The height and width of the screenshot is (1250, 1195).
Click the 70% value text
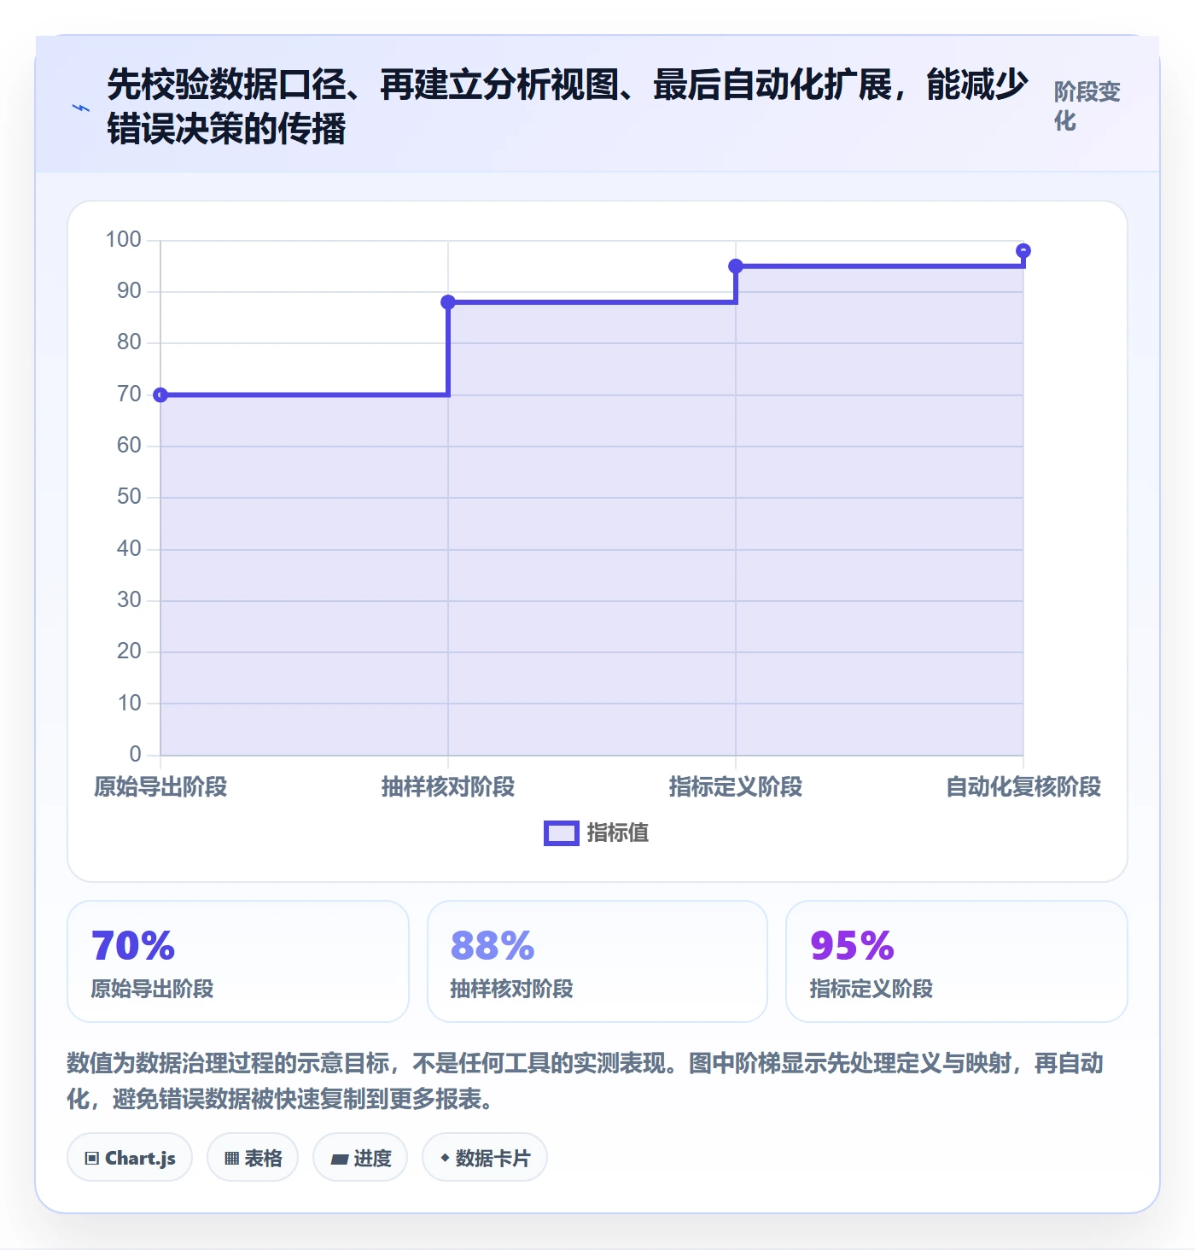pyautogui.click(x=133, y=946)
